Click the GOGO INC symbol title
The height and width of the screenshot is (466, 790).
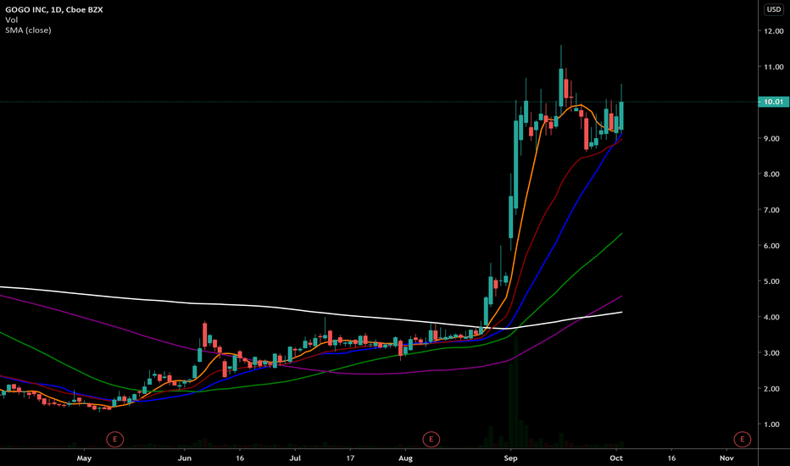point(53,9)
